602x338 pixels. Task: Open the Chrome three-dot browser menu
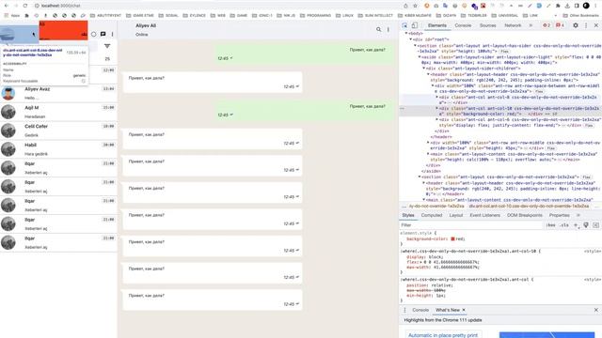coord(595,6)
